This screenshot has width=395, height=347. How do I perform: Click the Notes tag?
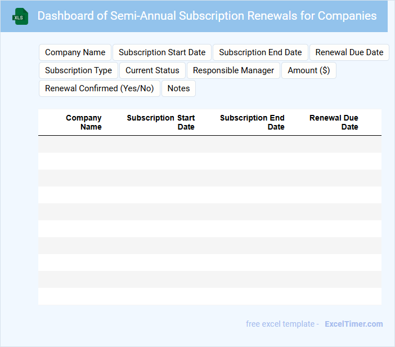pyautogui.click(x=178, y=88)
